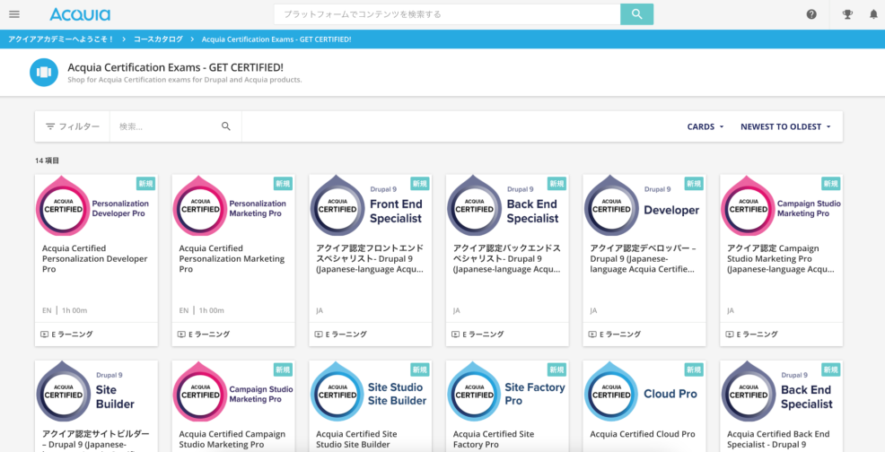
Task: Open the help question mark icon
Action: [811, 14]
